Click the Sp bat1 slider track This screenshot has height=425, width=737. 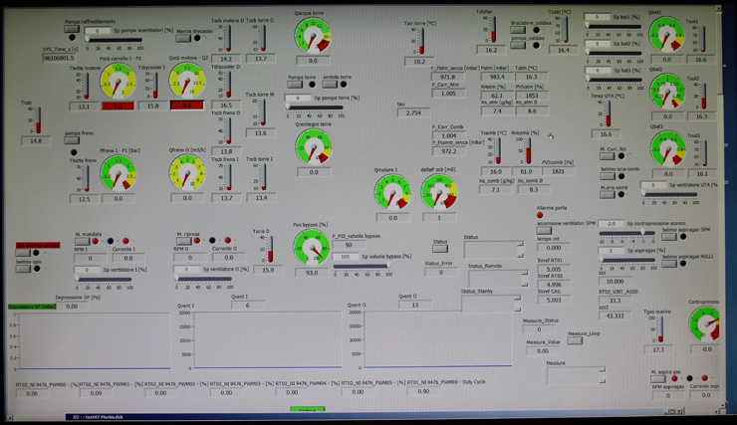tap(614, 27)
